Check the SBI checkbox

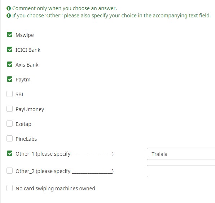click(9, 94)
